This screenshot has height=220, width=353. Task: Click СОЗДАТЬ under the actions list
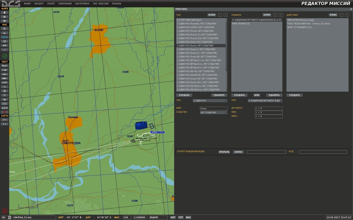(294, 95)
